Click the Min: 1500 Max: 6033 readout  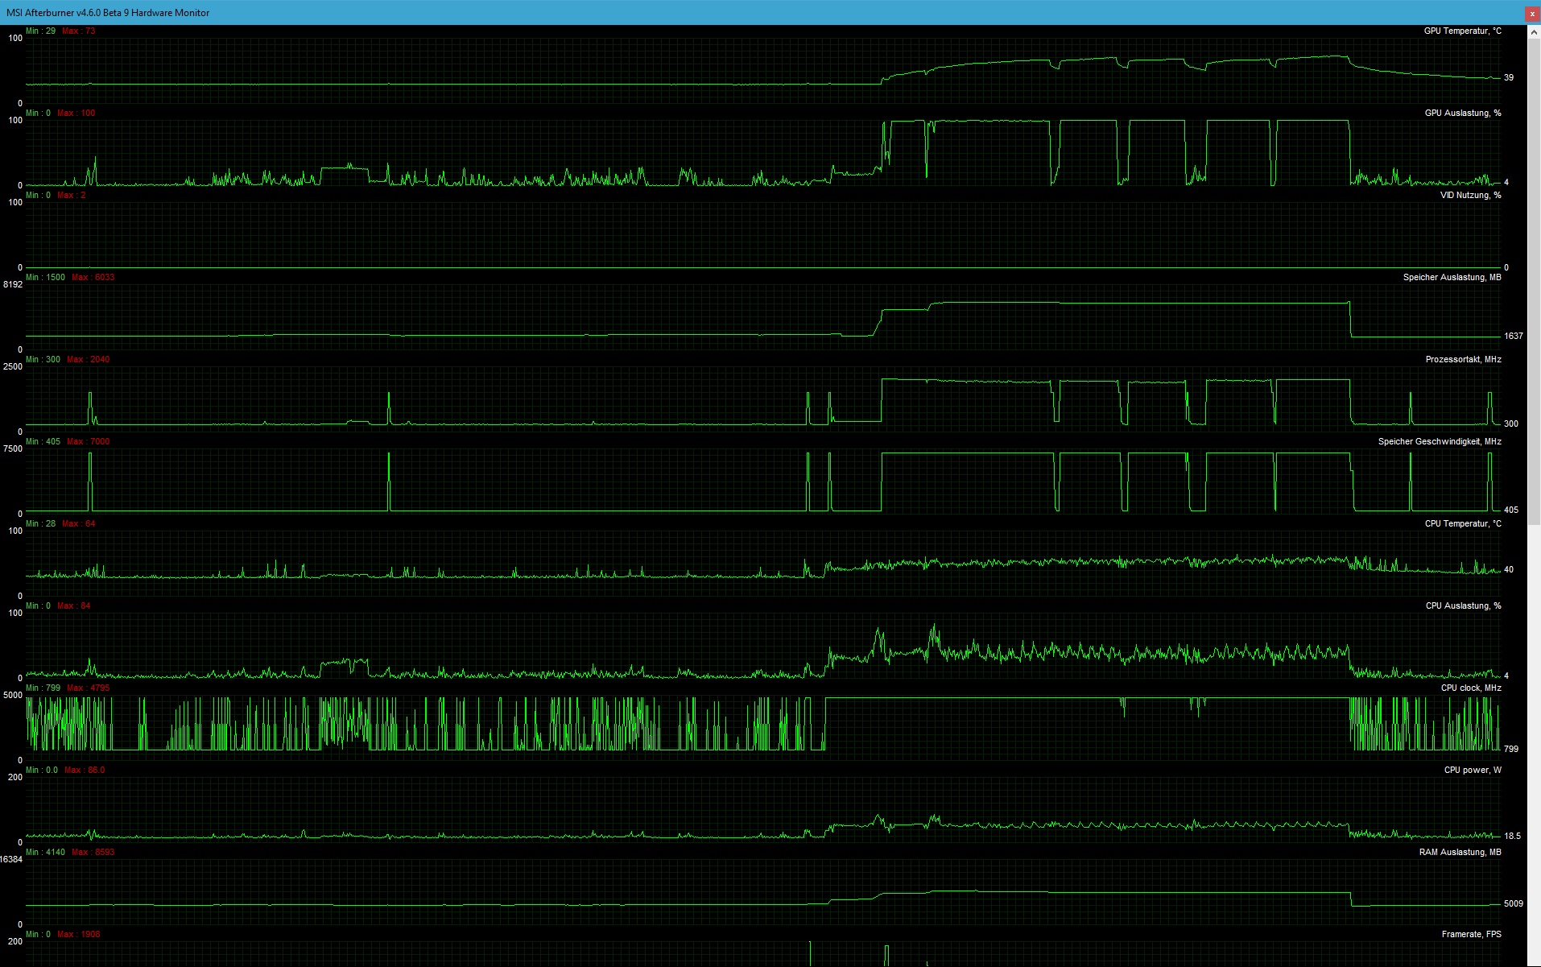coord(70,277)
